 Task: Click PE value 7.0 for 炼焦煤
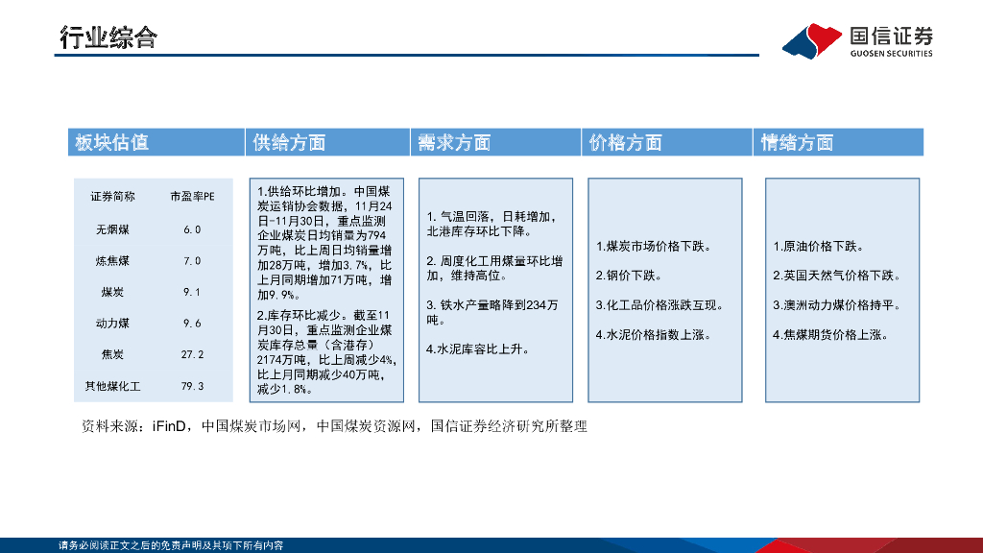(192, 261)
